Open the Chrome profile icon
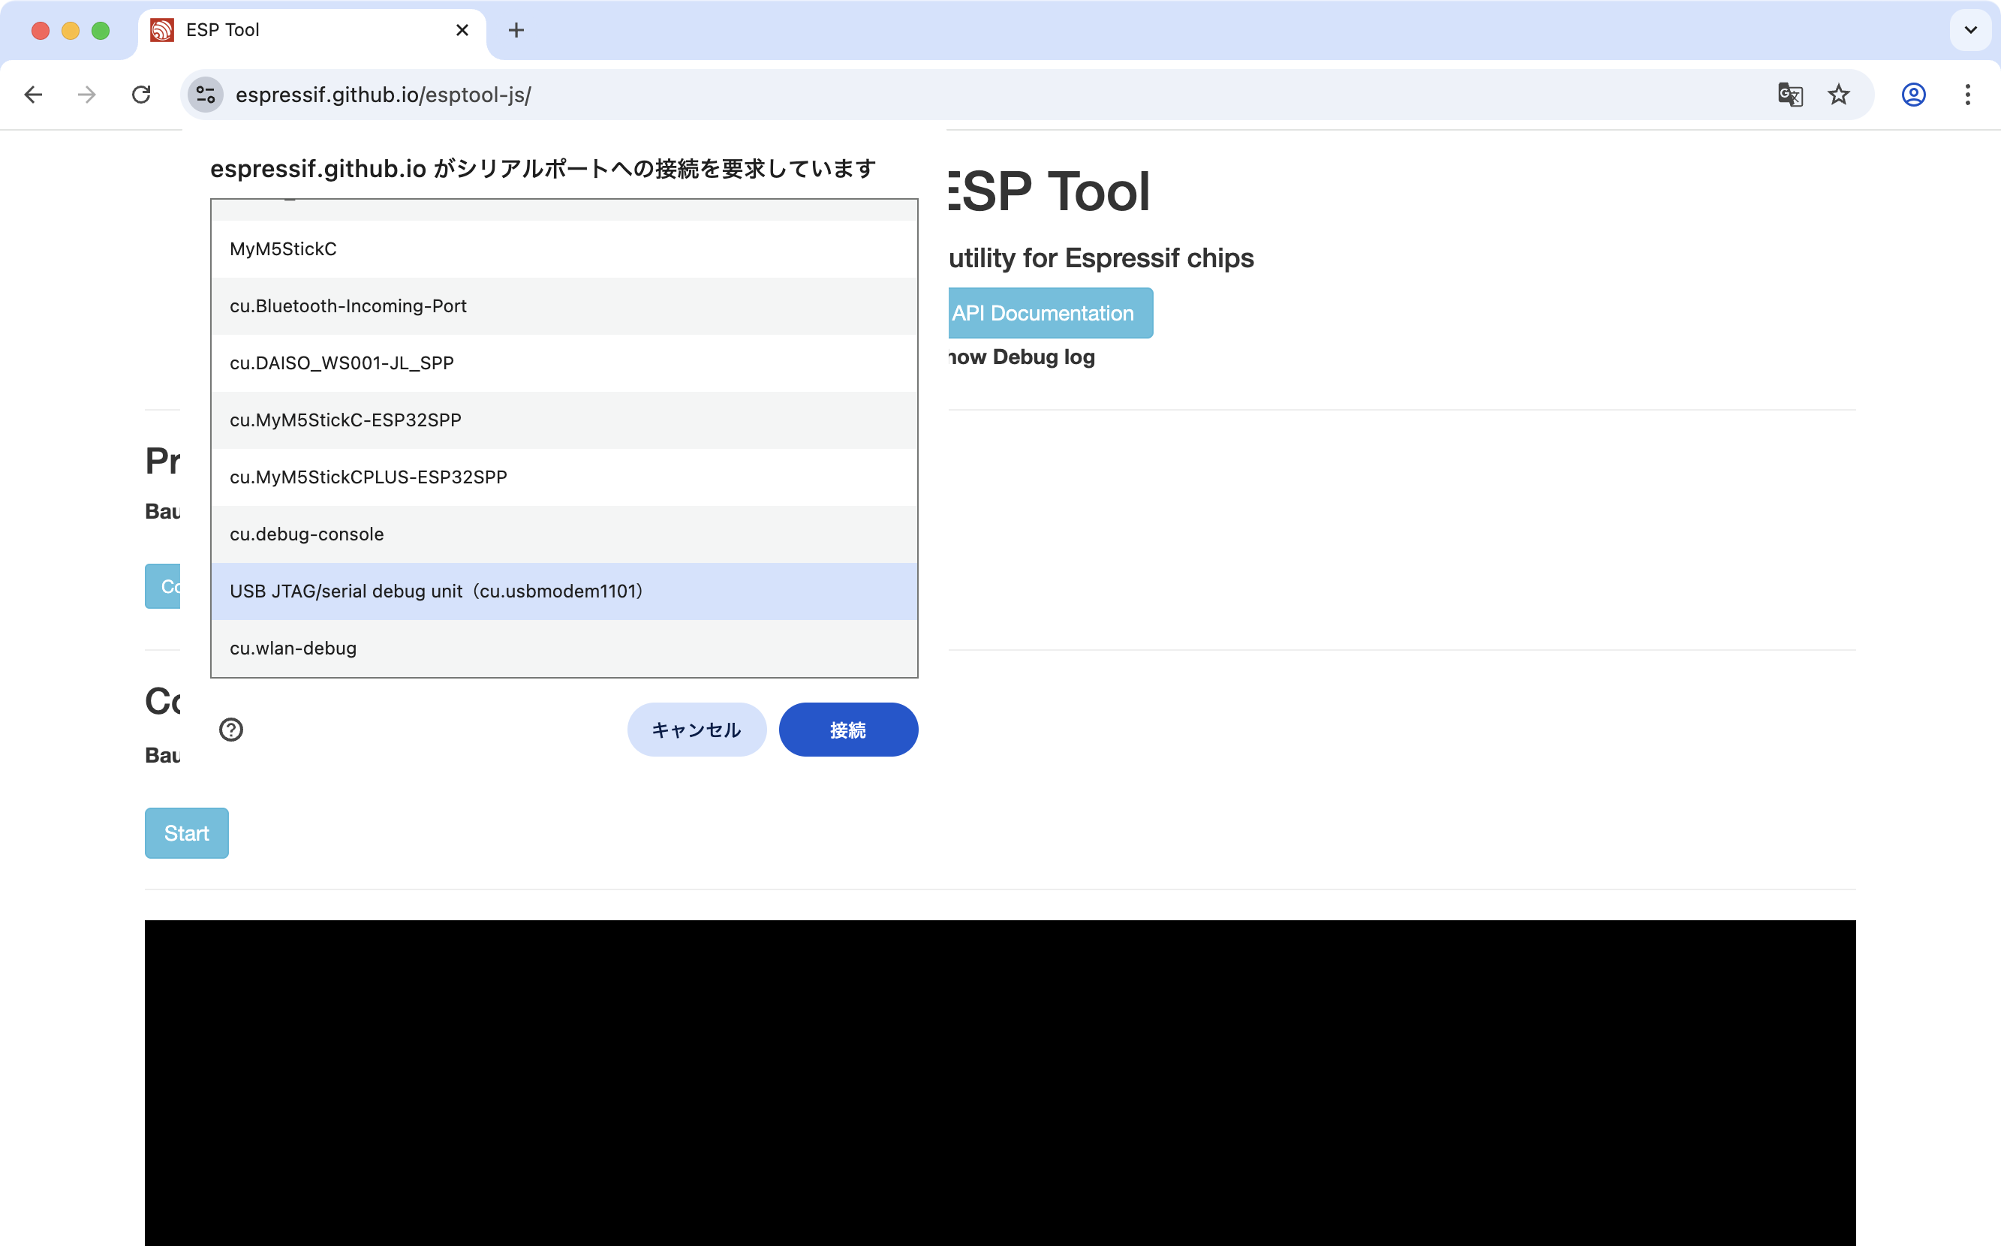The height and width of the screenshot is (1246, 2001). (1913, 95)
